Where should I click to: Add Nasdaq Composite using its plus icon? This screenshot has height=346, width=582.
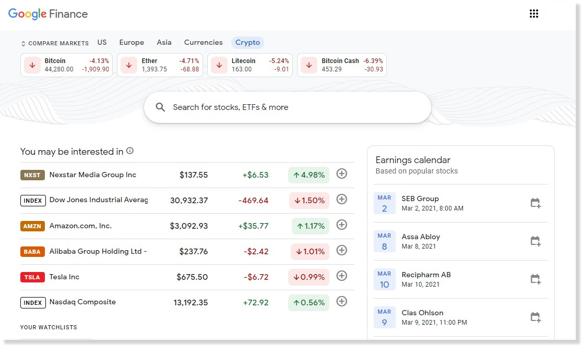click(341, 301)
